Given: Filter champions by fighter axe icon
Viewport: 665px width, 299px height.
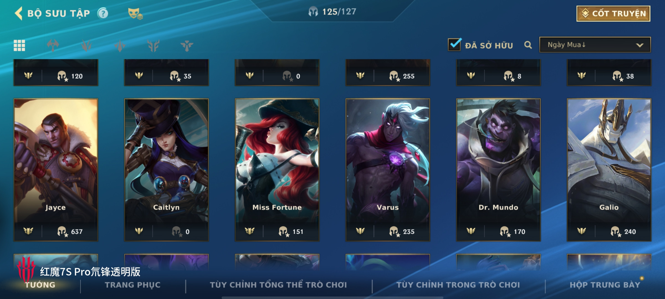Looking at the screenshot, I should tap(53, 45).
